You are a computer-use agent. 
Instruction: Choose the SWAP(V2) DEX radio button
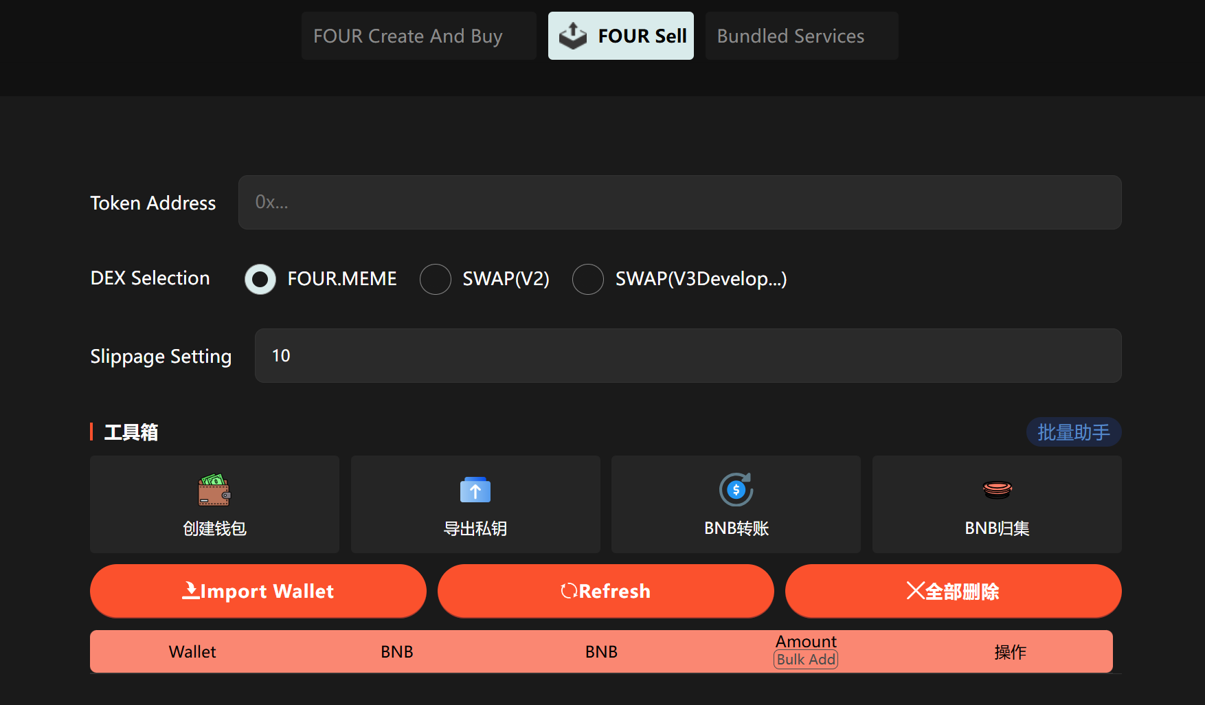click(x=436, y=279)
